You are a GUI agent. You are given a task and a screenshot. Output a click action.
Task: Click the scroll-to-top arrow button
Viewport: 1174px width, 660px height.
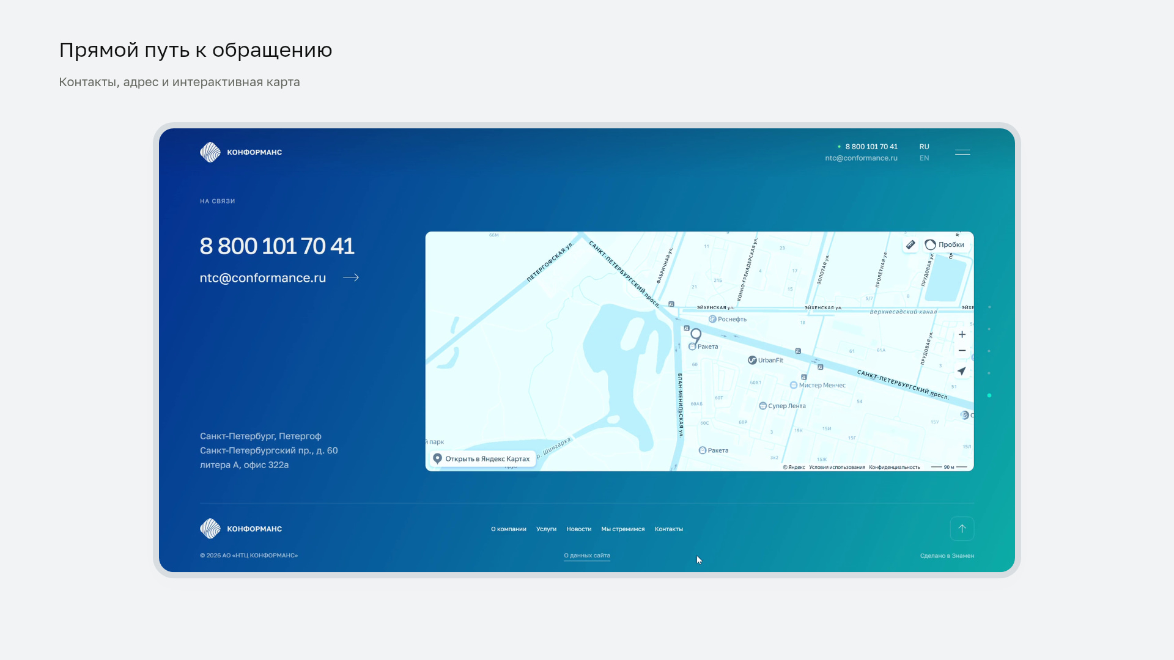962,529
